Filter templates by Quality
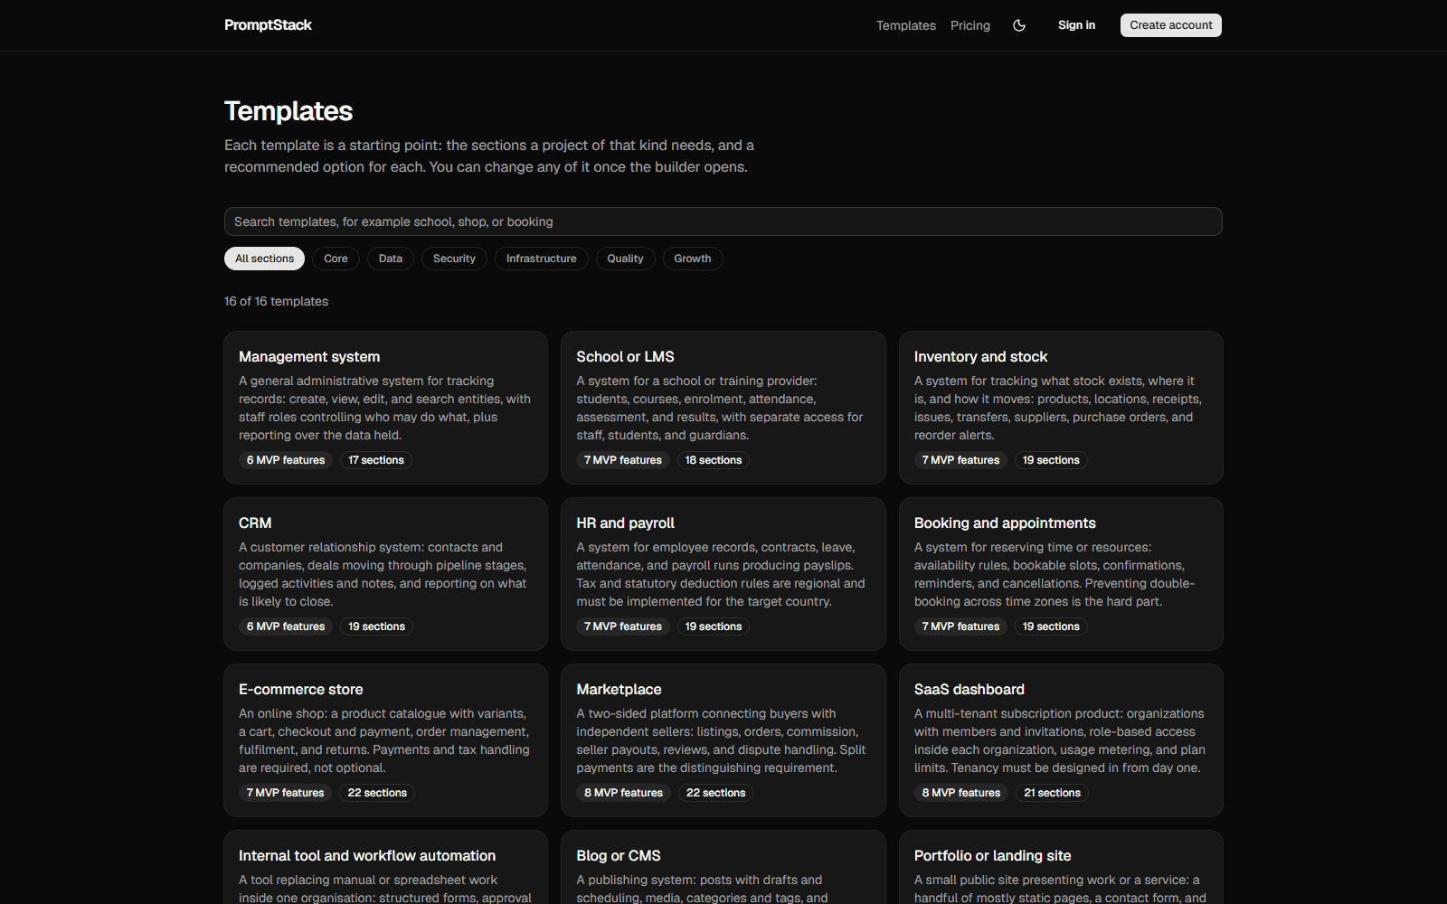Screen dimensions: 1447x904 click(625, 259)
